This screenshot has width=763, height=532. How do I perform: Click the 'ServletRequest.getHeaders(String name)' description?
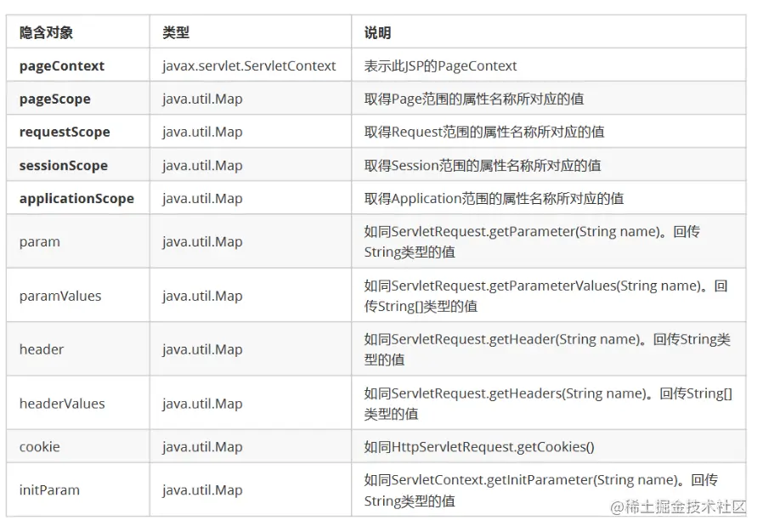tap(548, 404)
